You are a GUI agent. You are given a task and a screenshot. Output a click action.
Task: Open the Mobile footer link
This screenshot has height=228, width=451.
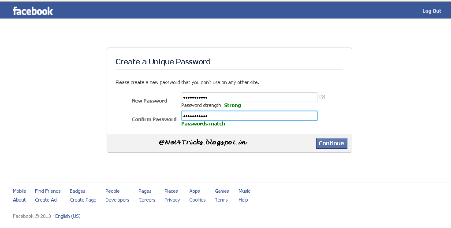coord(19,191)
